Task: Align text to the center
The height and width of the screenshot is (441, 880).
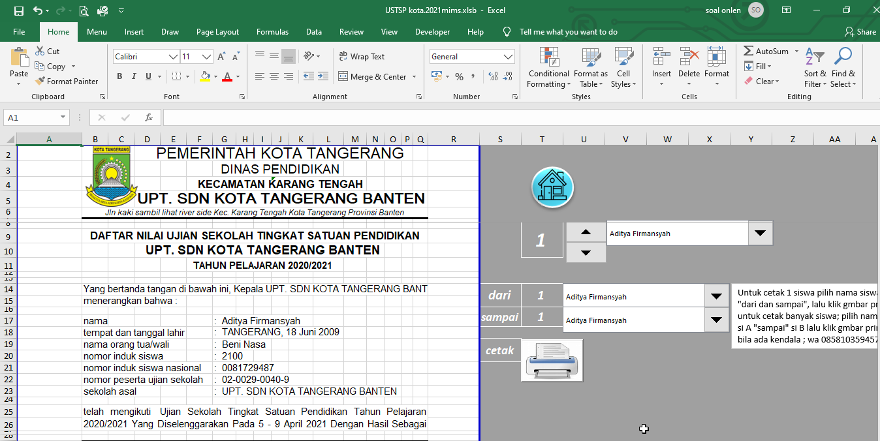Action: 274,76
